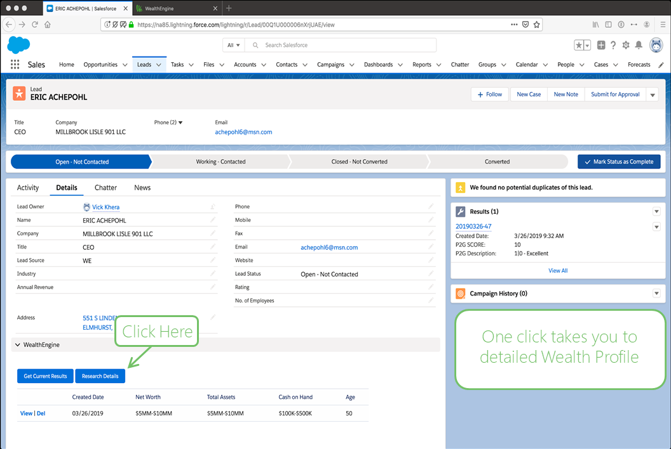671x449 pixels.
Task: Open the user profile avatar
Action: coord(656,45)
